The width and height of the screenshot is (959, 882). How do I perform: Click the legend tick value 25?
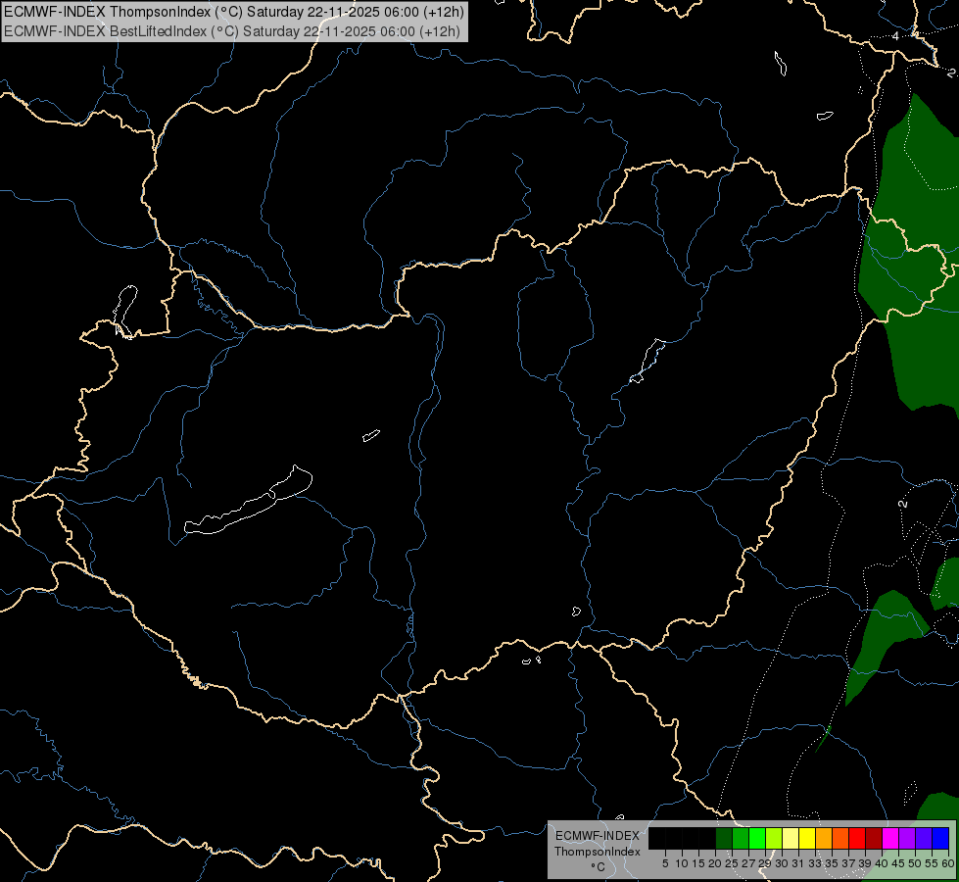pos(732,863)
